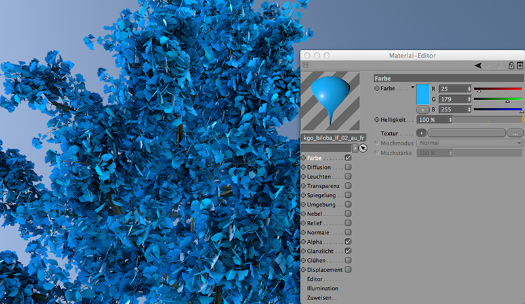Disable the Alpha channel checkbox
This screenshot has width=525, height=304.
point(348,242)
